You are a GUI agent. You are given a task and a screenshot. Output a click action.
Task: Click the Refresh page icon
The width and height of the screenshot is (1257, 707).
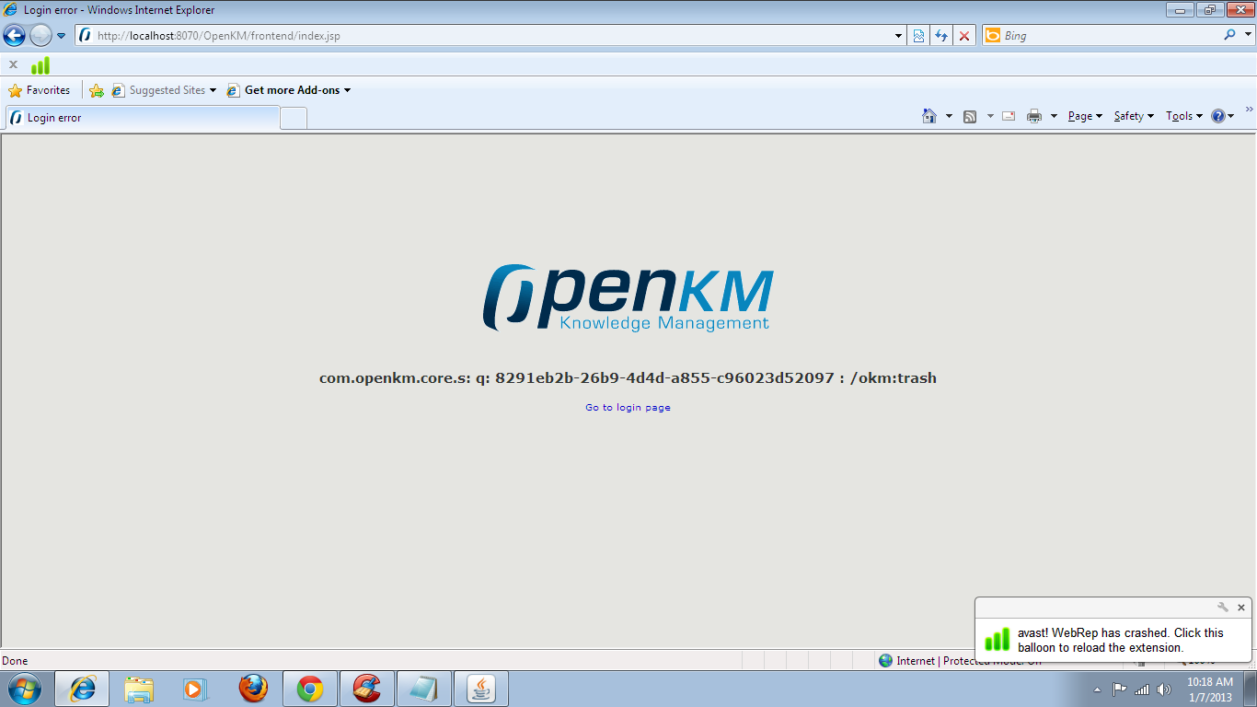click(941, 36)
